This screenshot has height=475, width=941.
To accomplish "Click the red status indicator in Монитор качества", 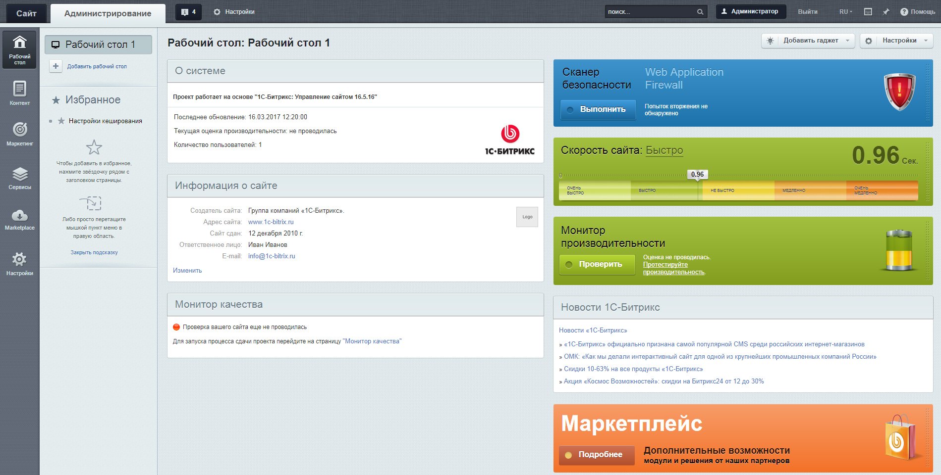I will coord(176,327).
